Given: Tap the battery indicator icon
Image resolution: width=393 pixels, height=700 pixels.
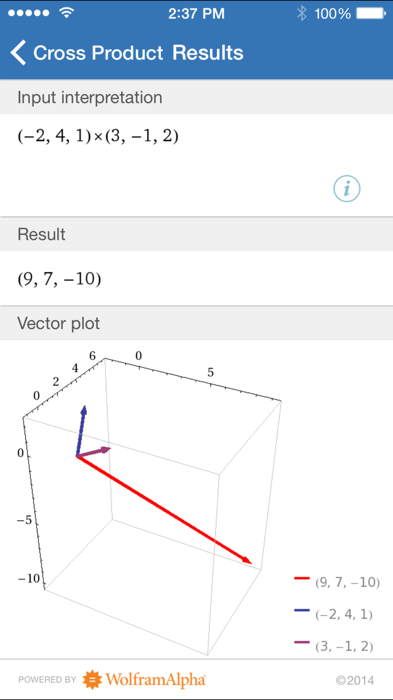Looking at the screenshot, I should [x=371, y=13].
